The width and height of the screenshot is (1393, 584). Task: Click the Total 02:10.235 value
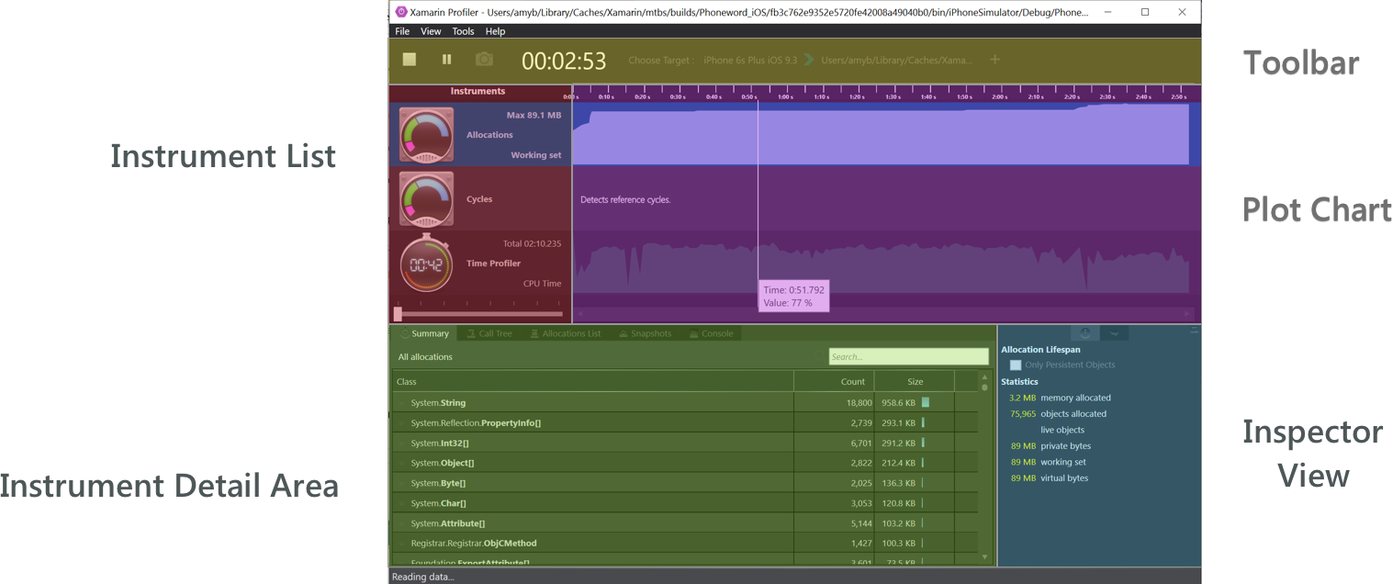tap(532, 244)
